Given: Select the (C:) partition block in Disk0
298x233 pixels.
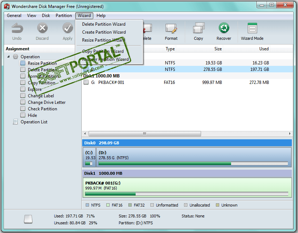Looking at the screenshot, I should pyautogui.click(x=89, y=157).
